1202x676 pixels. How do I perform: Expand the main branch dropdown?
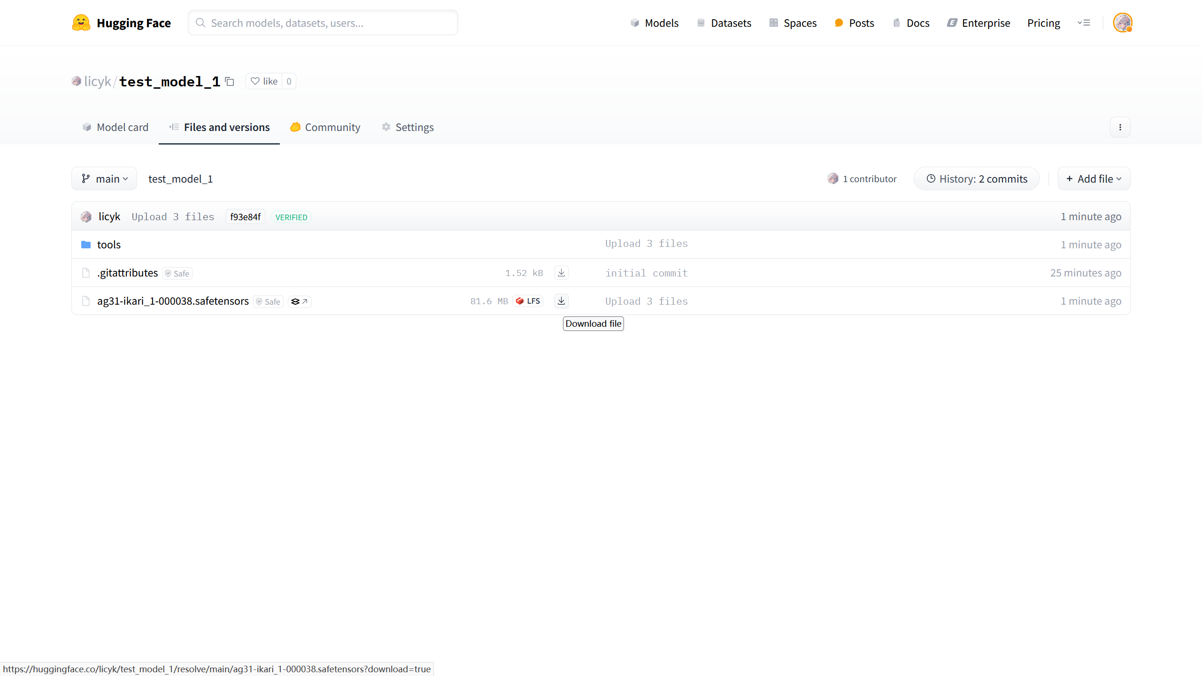104,179
